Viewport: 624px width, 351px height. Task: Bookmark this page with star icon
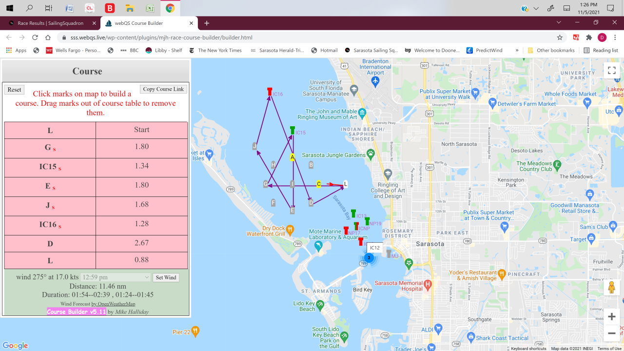coord(560,38)
